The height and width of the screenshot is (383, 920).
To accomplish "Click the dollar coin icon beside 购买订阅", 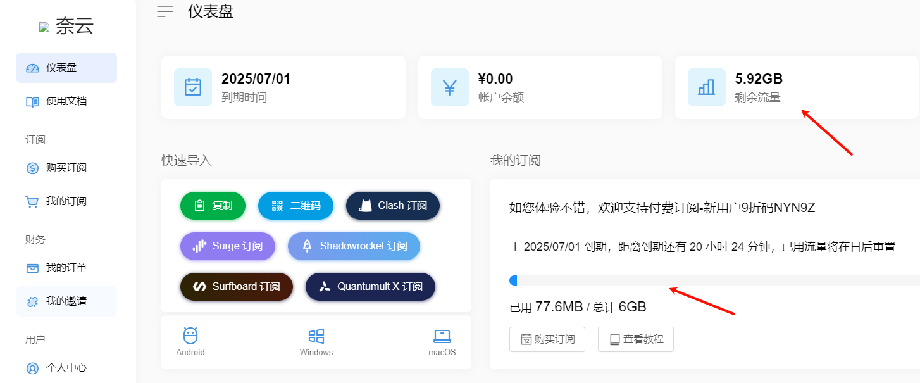I will [32, 168].
